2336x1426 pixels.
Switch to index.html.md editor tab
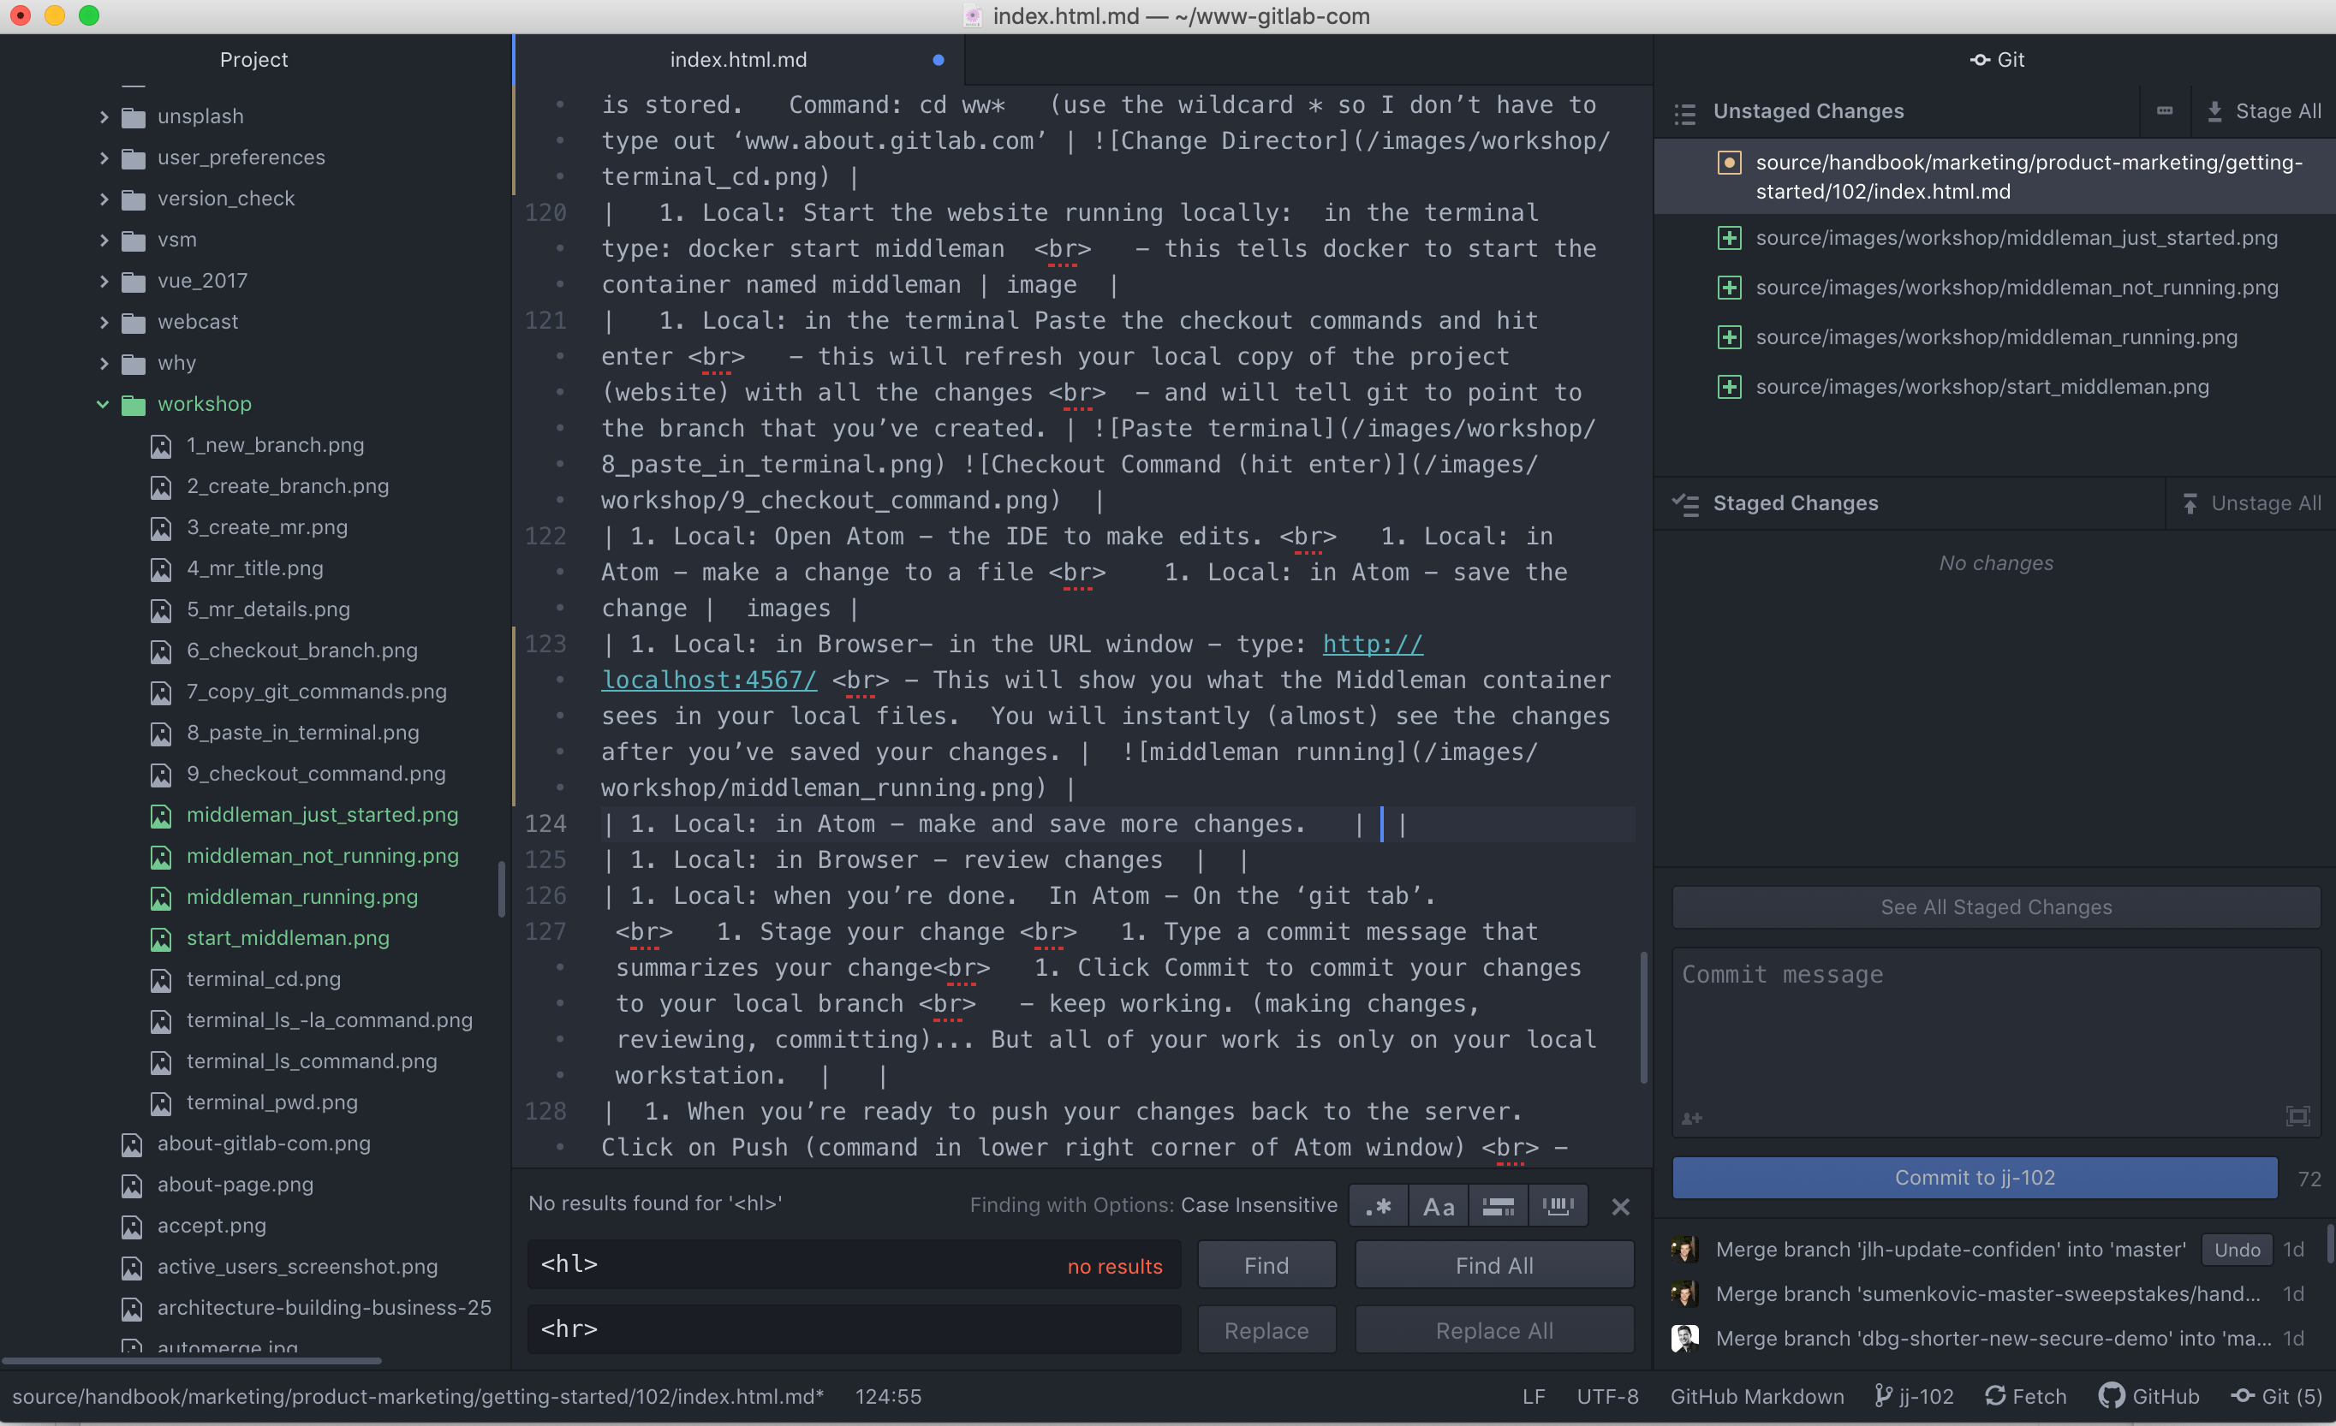(738, 60)
